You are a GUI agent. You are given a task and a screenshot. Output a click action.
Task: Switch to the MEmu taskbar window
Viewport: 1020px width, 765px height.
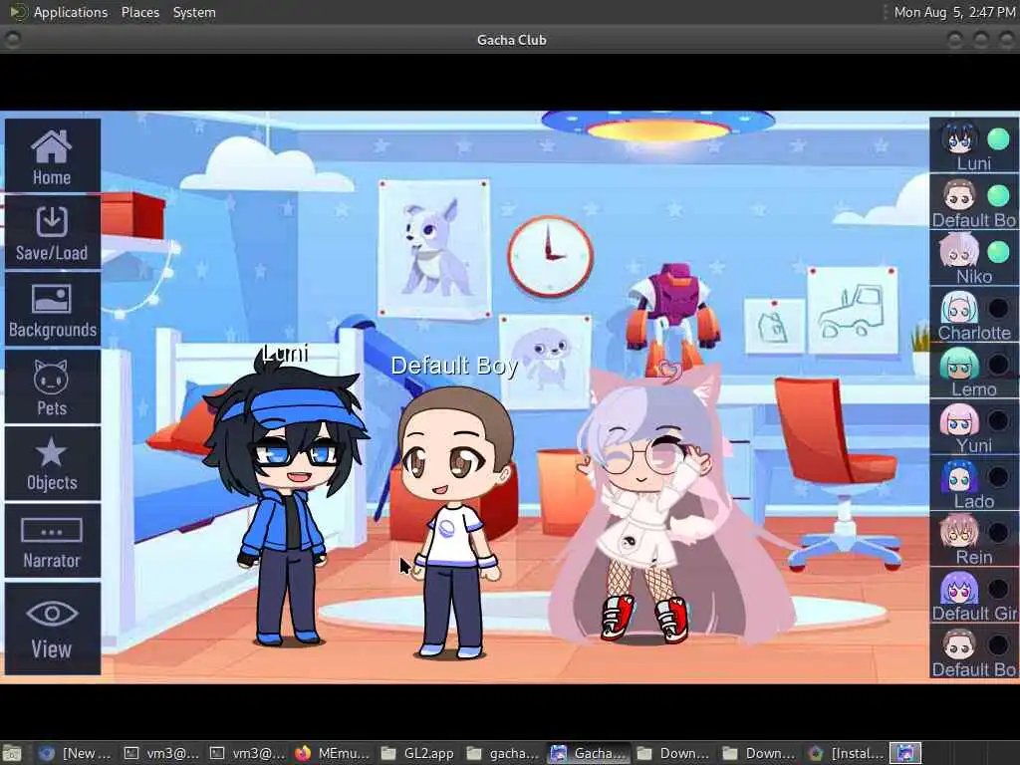click(x=333, y=753)
